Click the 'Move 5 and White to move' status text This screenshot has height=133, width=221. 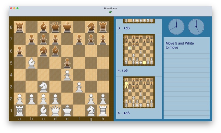(180, 45)
